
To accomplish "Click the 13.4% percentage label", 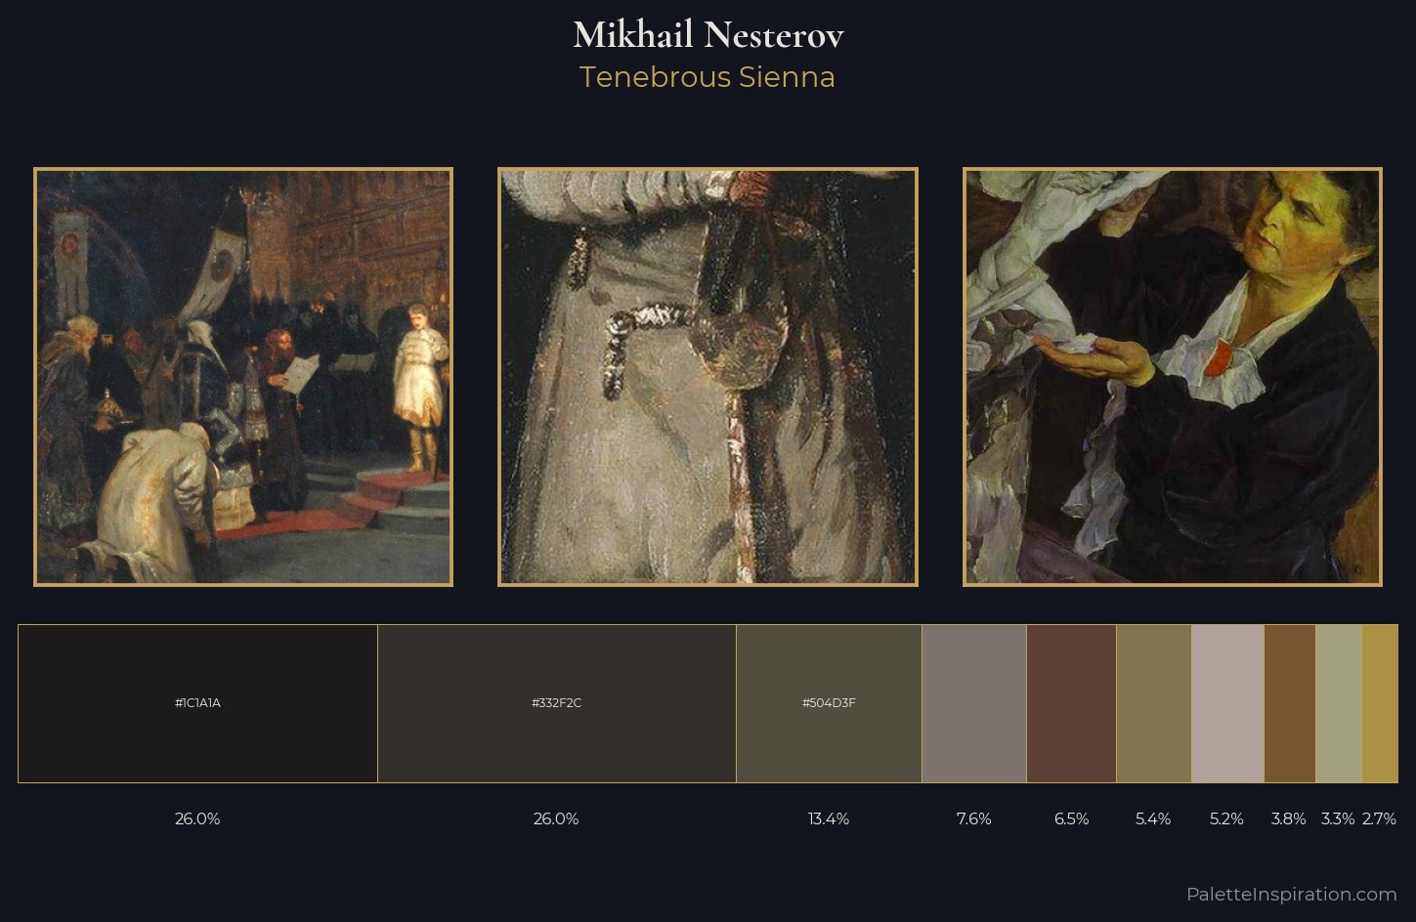I will click(x=829, y=818).
